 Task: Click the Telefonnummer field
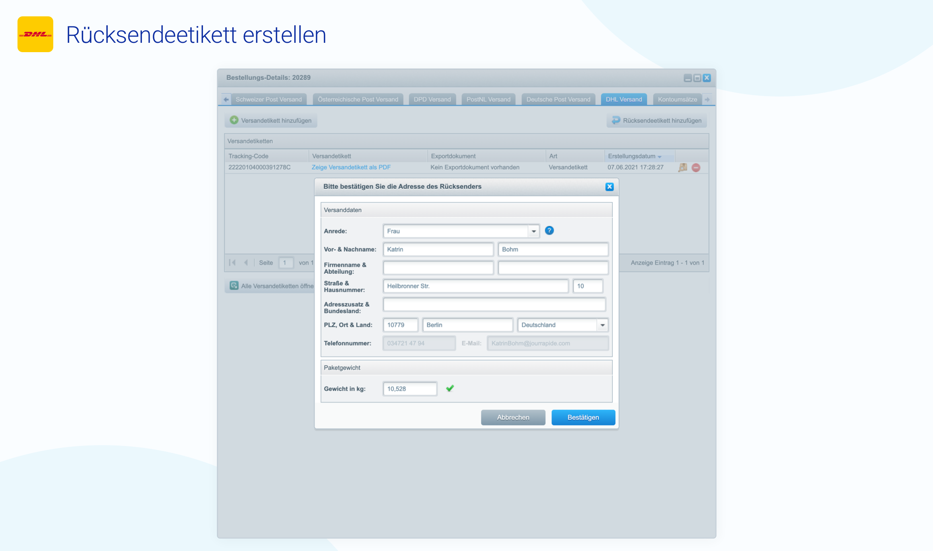pos(419,343)
